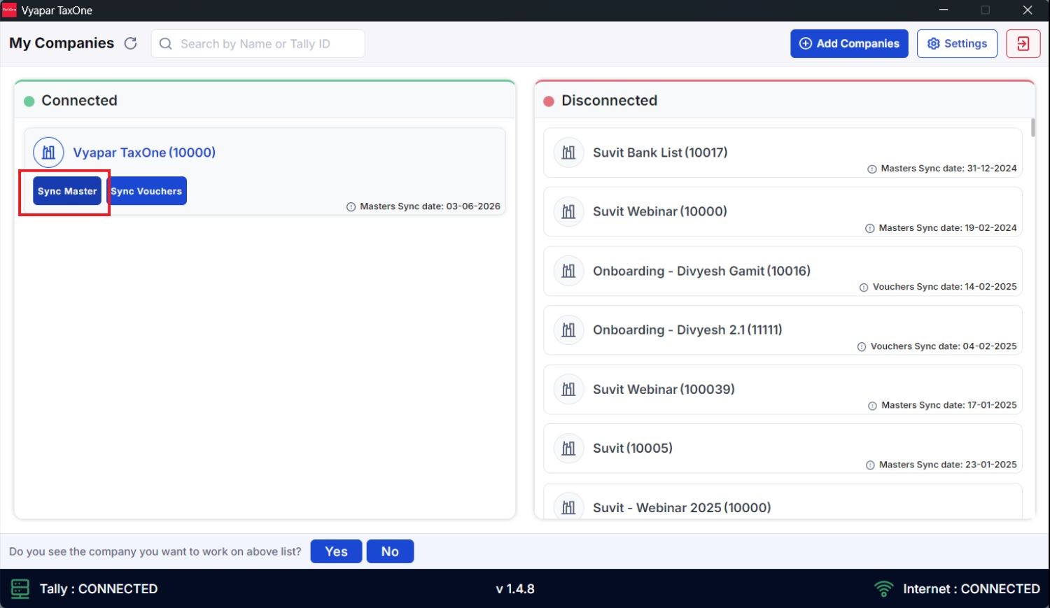Click the search magnifier icon

tap(166, 44)
